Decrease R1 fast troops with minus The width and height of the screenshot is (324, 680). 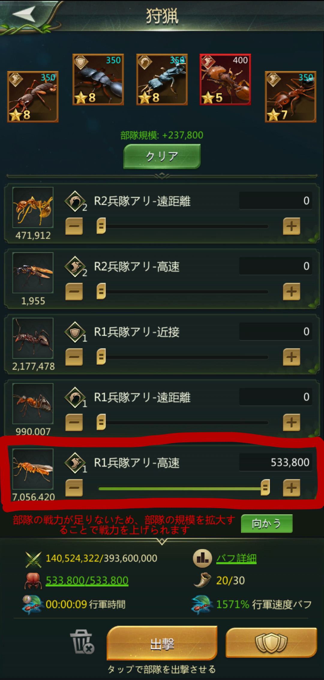click(x=74, y=488)
